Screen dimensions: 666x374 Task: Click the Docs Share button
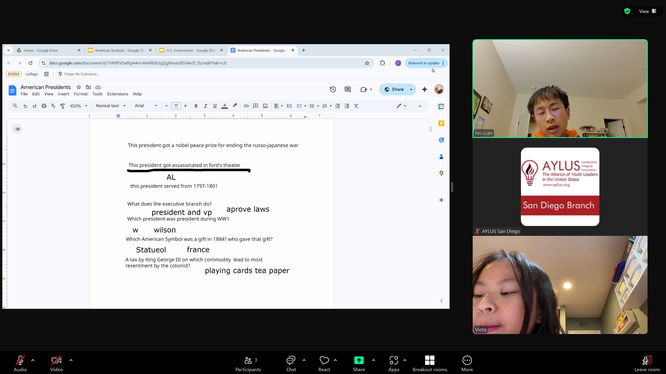click(x=394, y=90)
